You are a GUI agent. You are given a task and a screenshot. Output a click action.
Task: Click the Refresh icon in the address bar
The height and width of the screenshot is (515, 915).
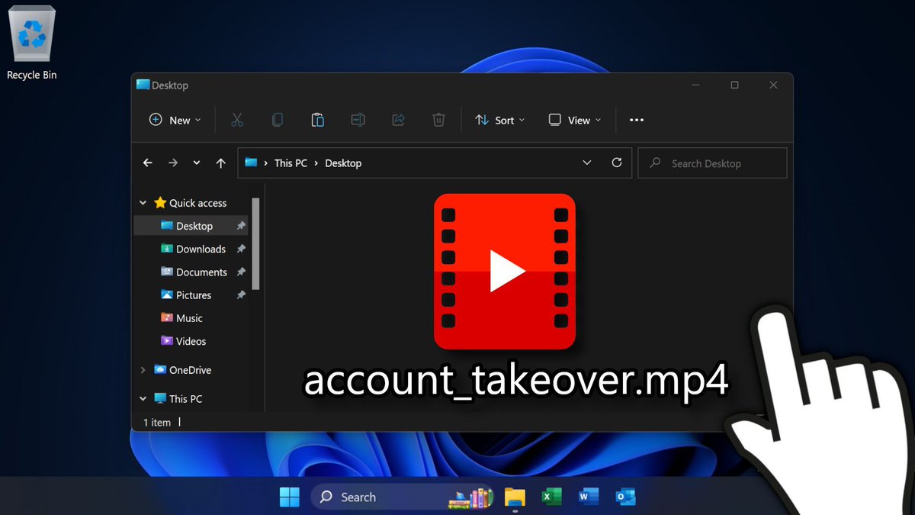pos(617,163)
